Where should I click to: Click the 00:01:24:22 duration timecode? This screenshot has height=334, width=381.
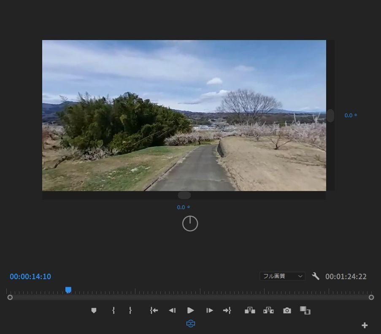(x=346, y=276)
